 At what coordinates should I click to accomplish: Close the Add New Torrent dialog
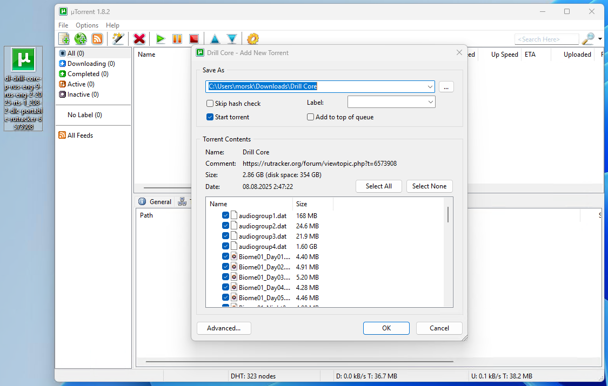point(459,52)
